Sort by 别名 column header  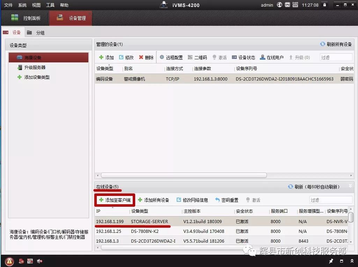(128, 69)
